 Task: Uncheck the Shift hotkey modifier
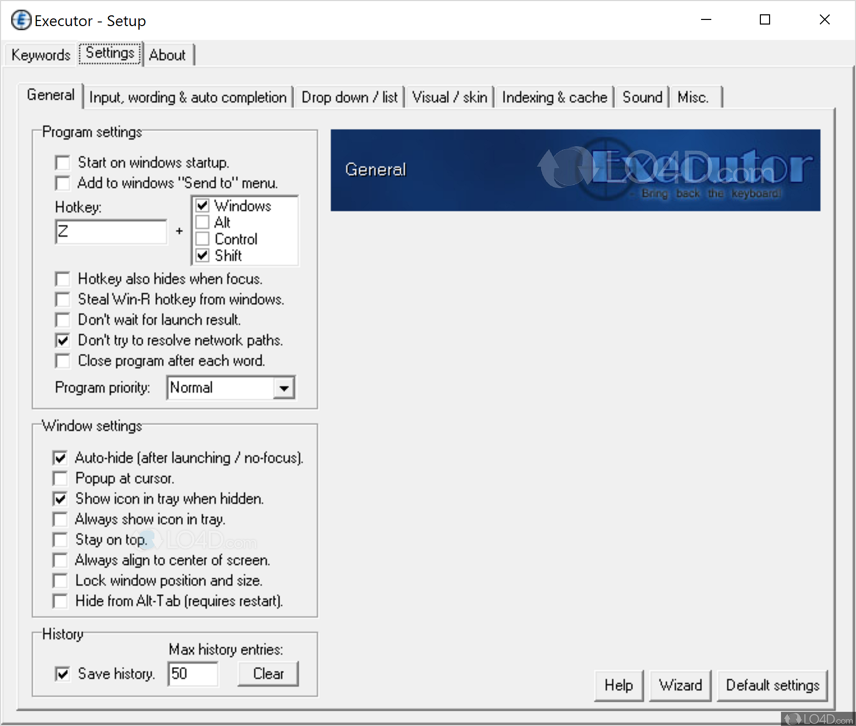[x=202, y=256]
